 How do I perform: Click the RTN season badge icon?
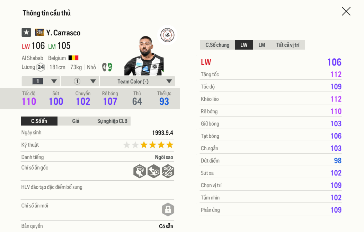pyautogui.click(x=39, y=33)
